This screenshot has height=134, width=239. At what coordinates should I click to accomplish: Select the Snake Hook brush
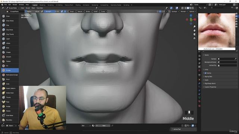(10, 93)
